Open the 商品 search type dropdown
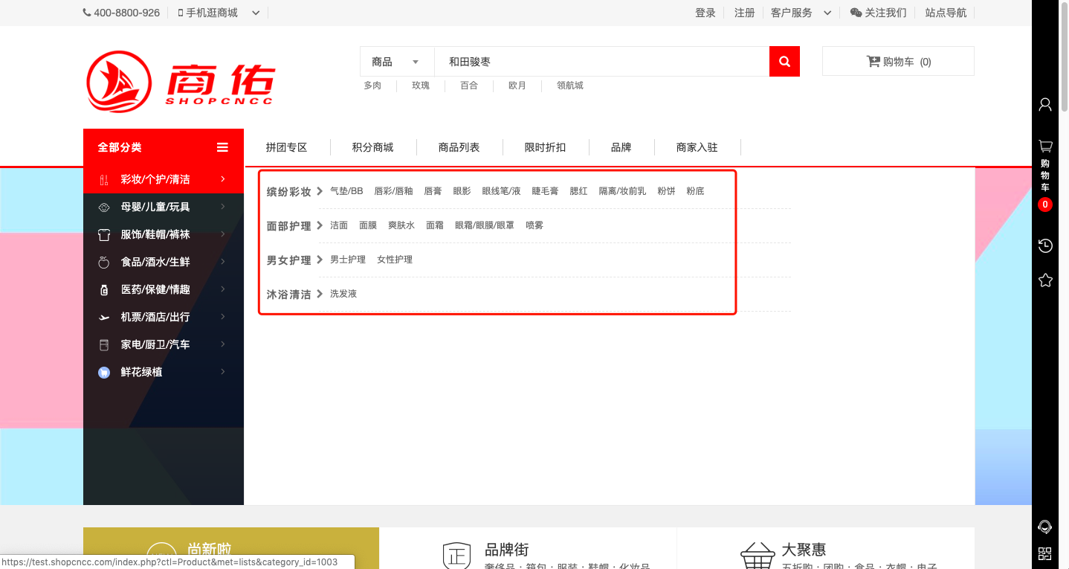Image resolution: width=1069 pixels, height=569 pixels. click(397, 62)
